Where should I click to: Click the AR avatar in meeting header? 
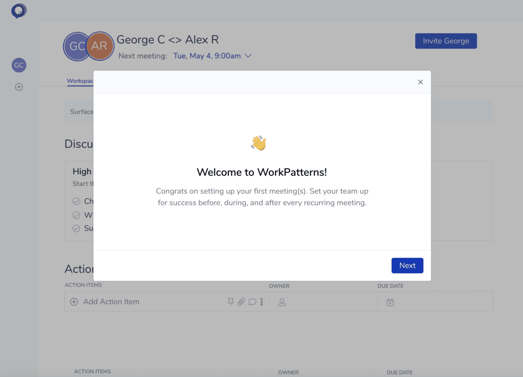[100, 46]
